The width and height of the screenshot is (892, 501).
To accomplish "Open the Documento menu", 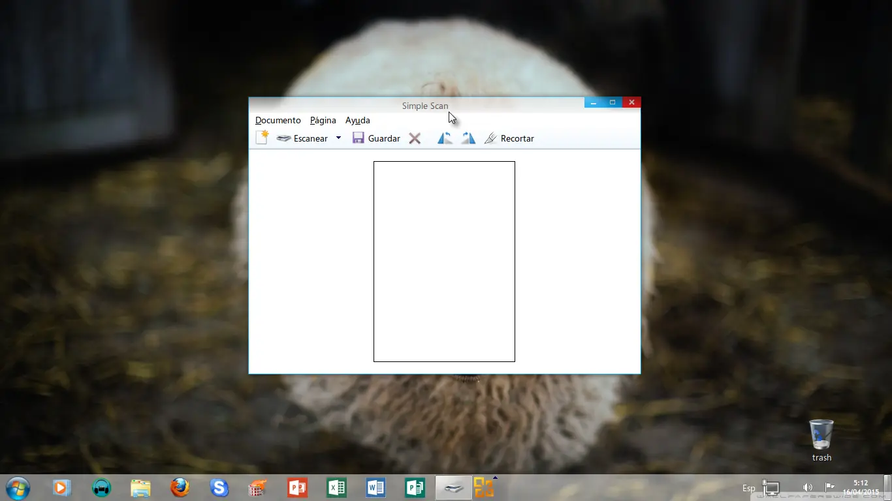I will (x=278, y=120).
